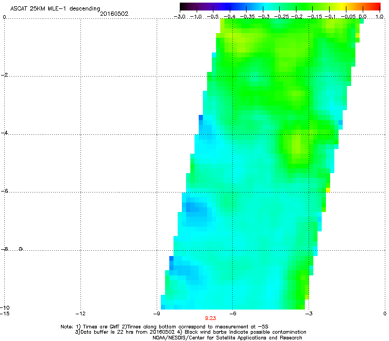The height and width of the screenshot is (341, 389).
Task: Click the longitude axis label -12
Action: pyautogui.click(x=80, y=314)
